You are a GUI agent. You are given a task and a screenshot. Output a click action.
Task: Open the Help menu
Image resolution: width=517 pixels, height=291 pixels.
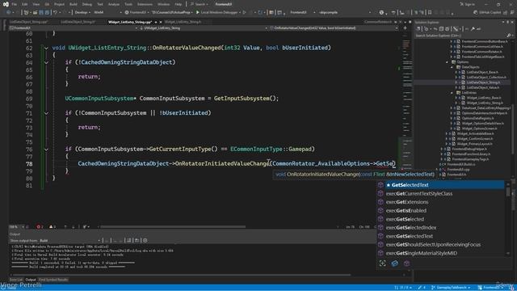click(179, 4)
